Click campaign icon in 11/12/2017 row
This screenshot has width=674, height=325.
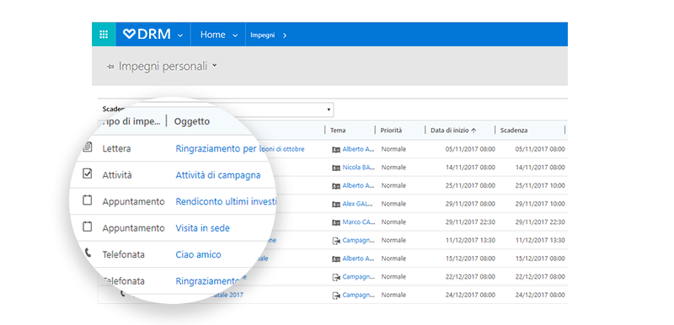(x=335, y=241)
